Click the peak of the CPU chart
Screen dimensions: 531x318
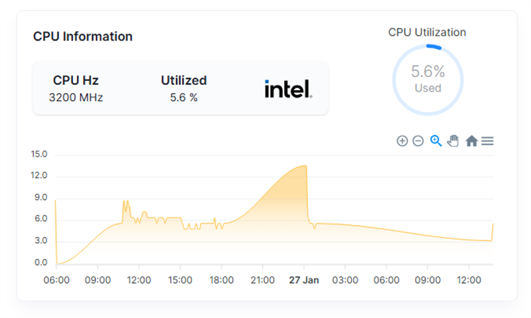click(x=305, y=165)
